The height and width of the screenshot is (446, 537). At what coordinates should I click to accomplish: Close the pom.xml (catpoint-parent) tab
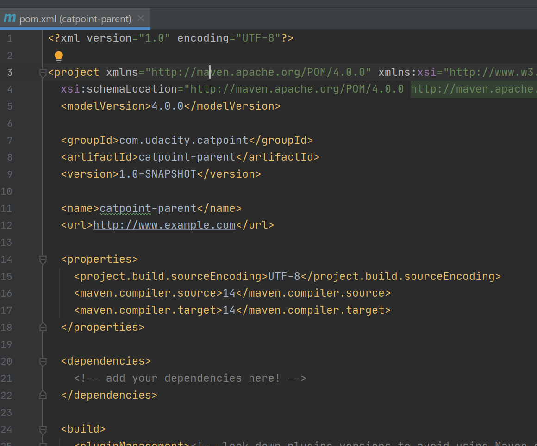[x=141, y=18]
